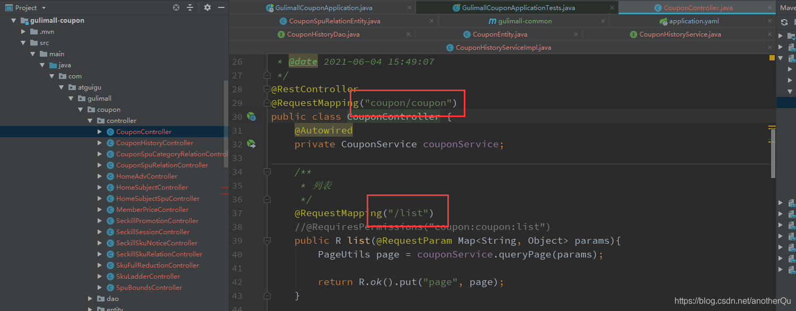
Task: Select SeckillSessionController in the tree
Action: tap(153, 232)
